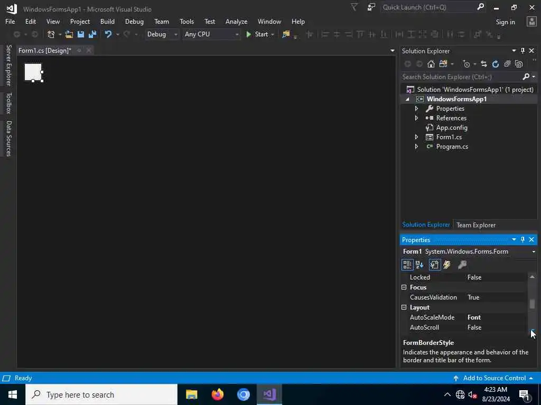Open the Server Explorer side tab
The image size is (541, 405).
8,65
